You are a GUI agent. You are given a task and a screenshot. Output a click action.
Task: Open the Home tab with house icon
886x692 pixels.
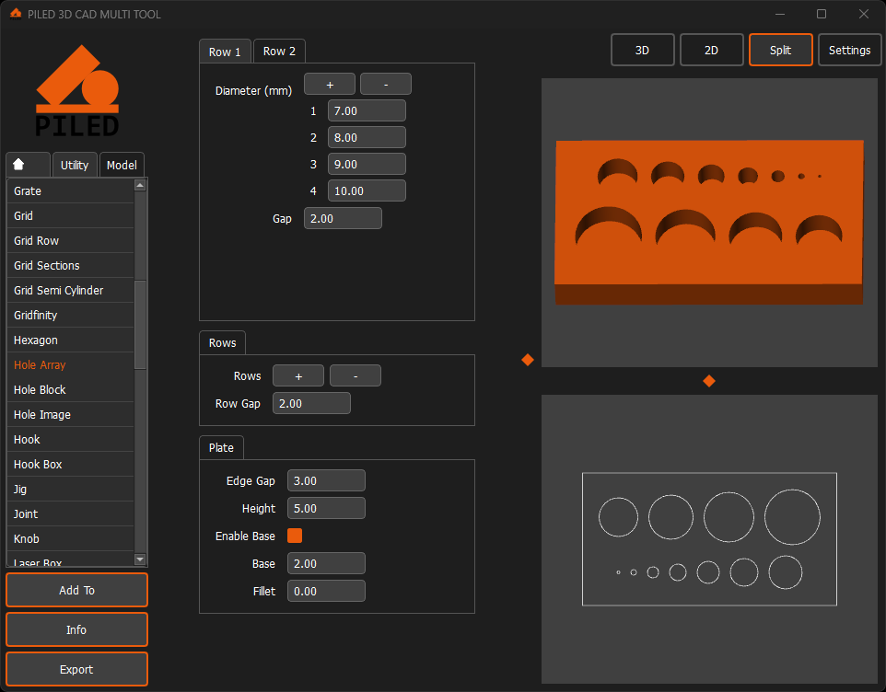(29, 165)
